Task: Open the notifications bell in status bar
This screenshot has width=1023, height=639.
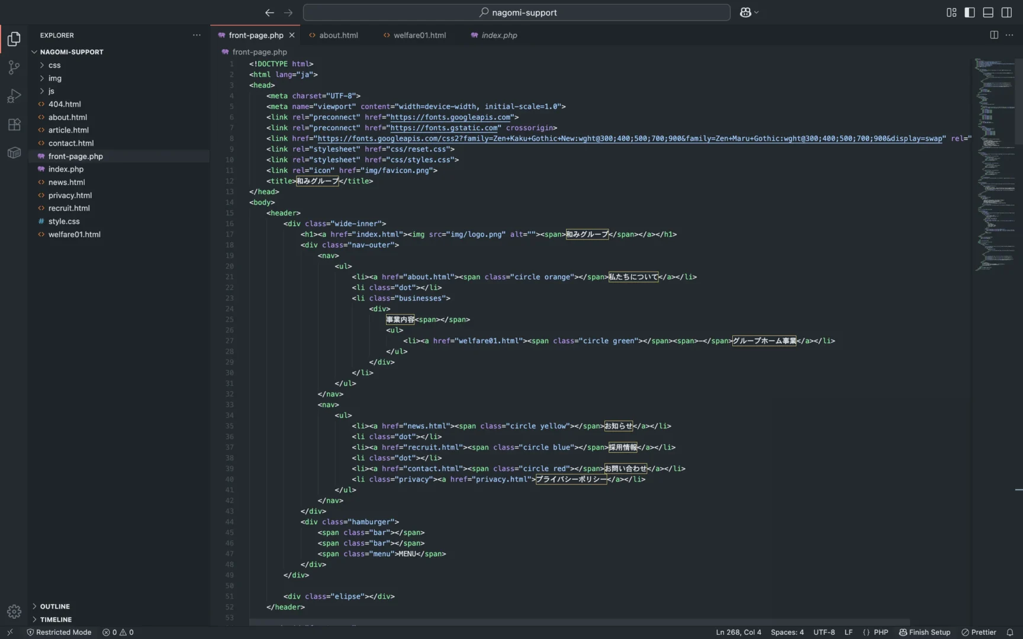Action: click(1010, 632)
